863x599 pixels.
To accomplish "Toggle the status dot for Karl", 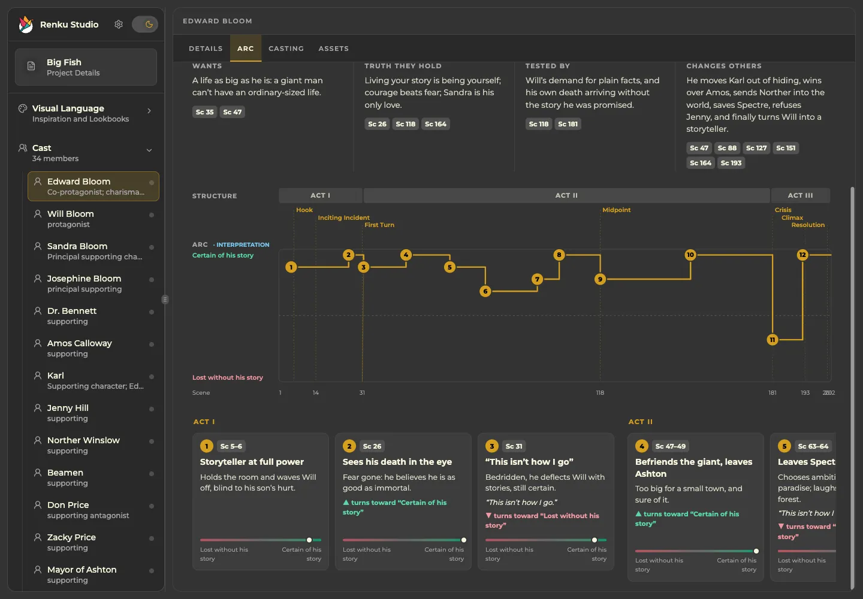I will click(x=152, y=377).
